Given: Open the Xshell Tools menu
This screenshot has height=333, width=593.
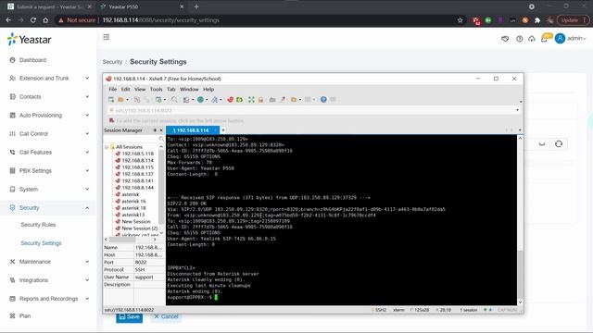Looking at the screenshot, I should click(x=157, y=90).
